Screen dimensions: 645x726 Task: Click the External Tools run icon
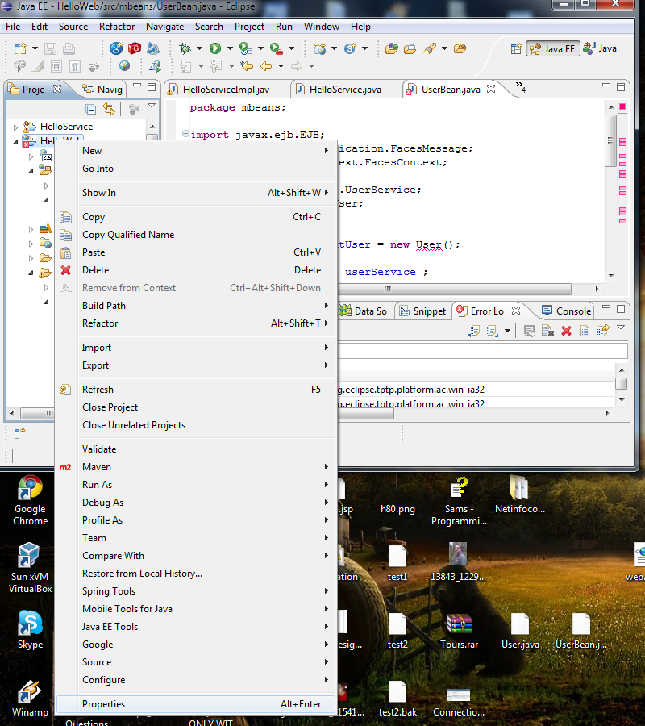(x=277, y=48)
